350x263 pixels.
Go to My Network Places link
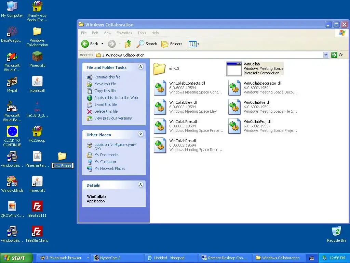pos(110,168)
